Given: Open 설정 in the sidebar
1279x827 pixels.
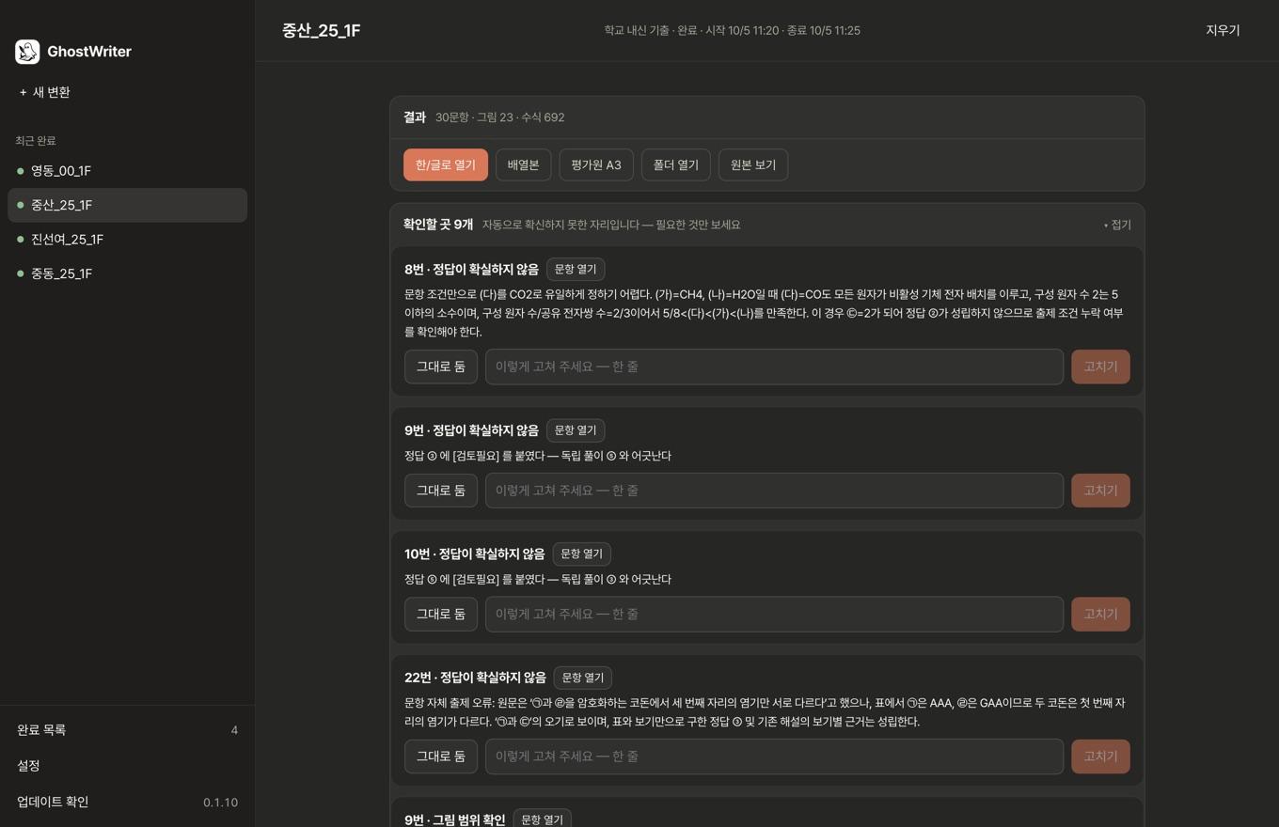Looking at the screenshot, I should [127, 766].
